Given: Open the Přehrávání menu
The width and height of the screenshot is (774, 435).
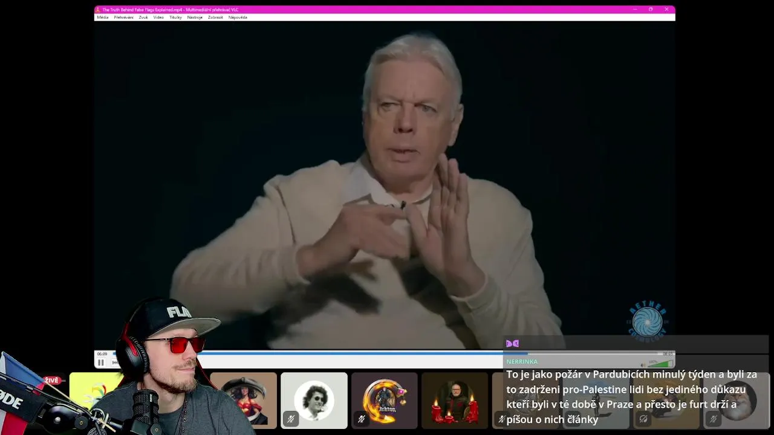Looking at the screenshot, I should click(x=124, y=18).
